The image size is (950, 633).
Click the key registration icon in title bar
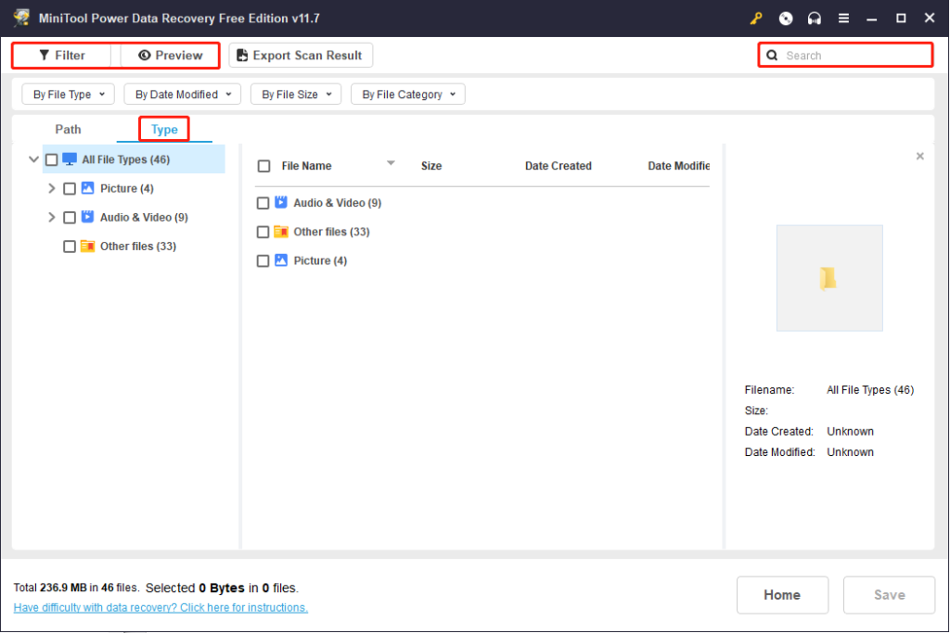click(x=758, y=18)
